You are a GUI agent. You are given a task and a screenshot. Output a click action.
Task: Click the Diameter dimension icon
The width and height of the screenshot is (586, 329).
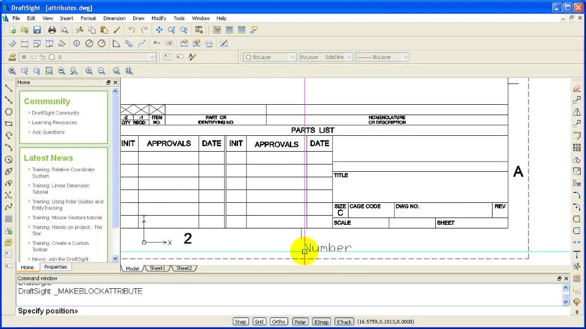click(x=89, y=44)
